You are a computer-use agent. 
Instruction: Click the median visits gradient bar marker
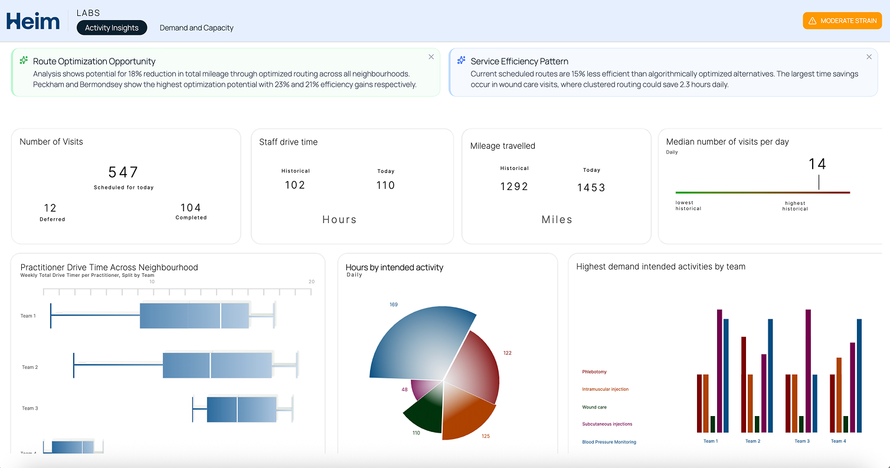point(819,183)
